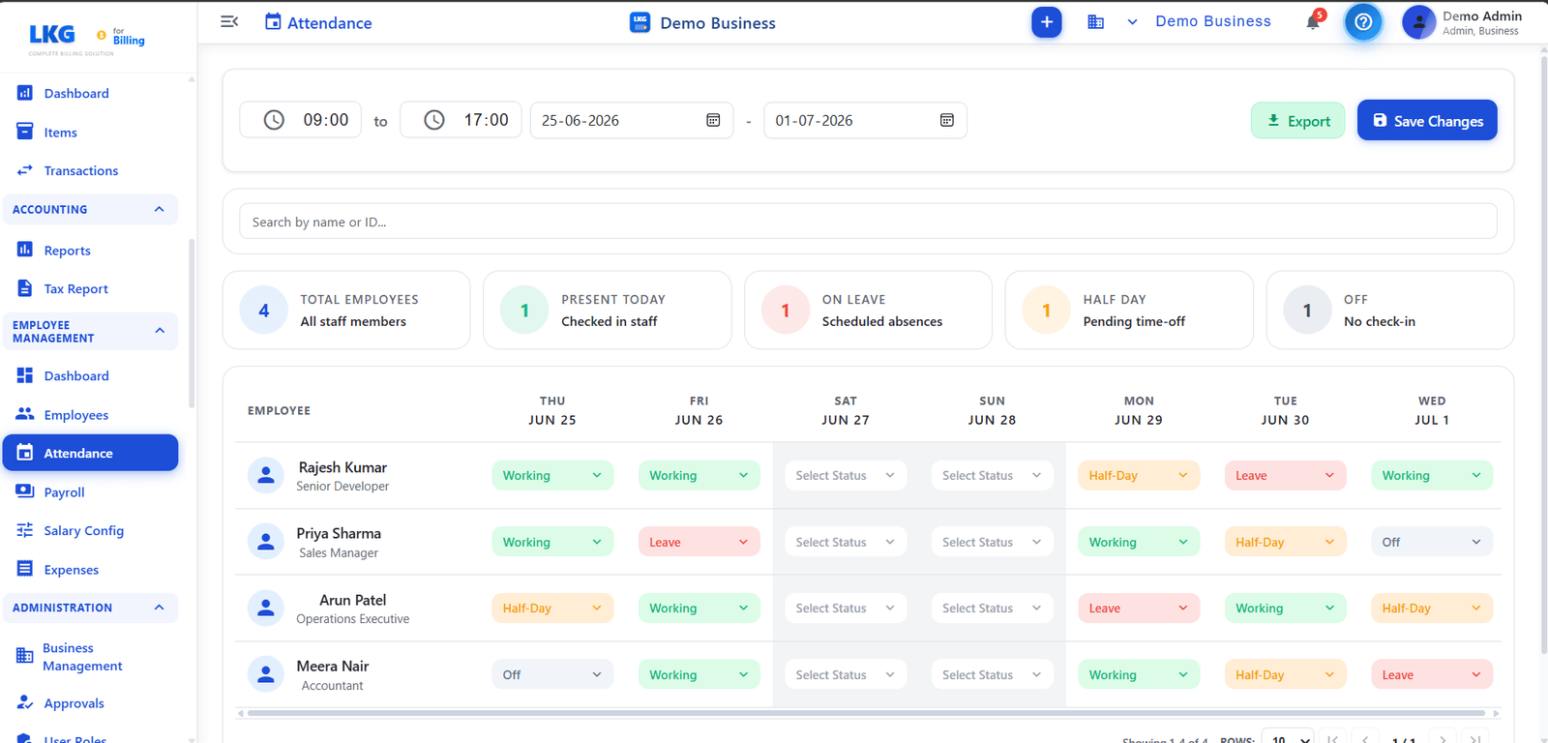Click the Export button
Viewport: 1548px width, 743px height.
tap(1297, 121)
